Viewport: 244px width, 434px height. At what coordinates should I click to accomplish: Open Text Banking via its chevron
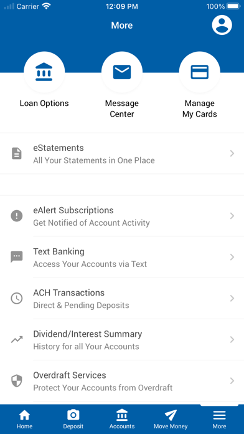232,257
